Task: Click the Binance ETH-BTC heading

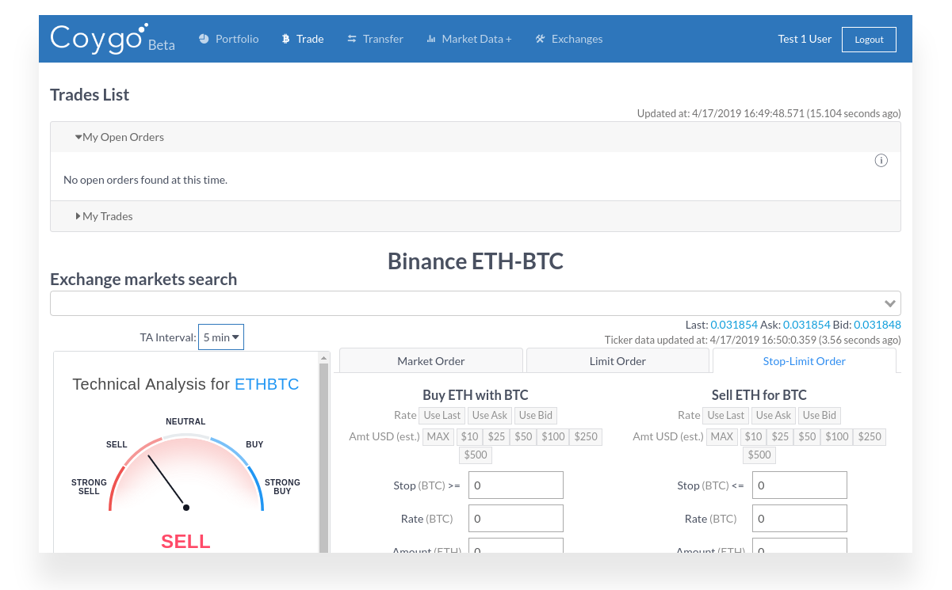Action: [476, 261]
